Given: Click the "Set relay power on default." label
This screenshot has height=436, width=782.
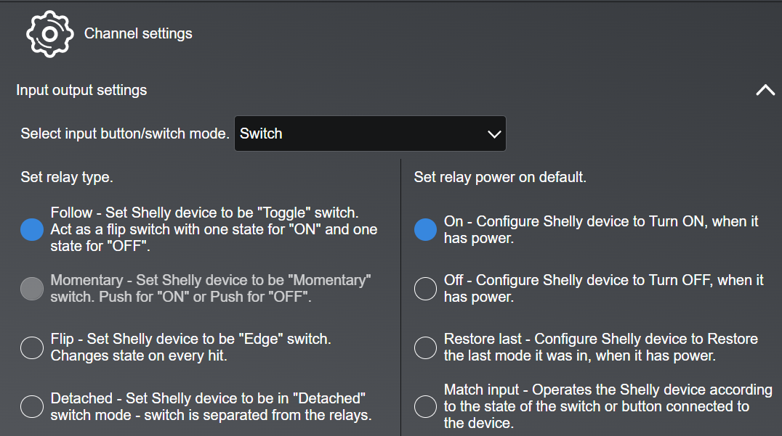Looking at the screenshot, I should (x=500, y=177).
